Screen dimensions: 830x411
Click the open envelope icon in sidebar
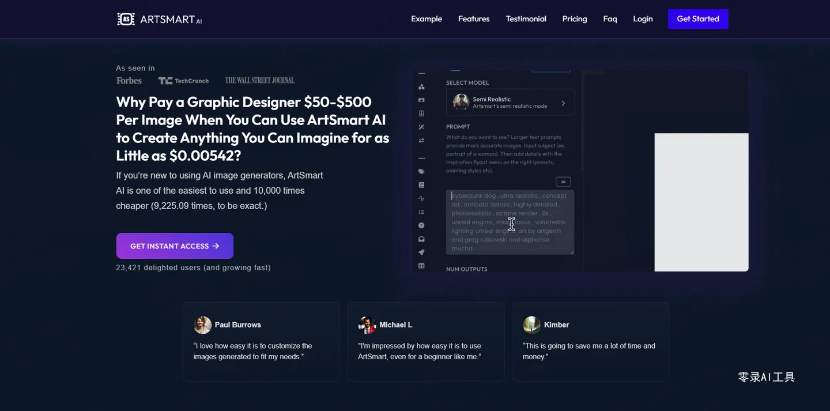pyautogui.click(x=421, y=239)
